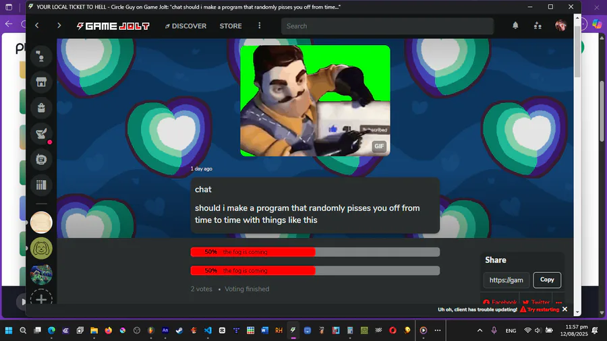The height and width of the screenshot is (341, 607).
Task: Select the landscape art community avatar
Action: click(41, 274)
